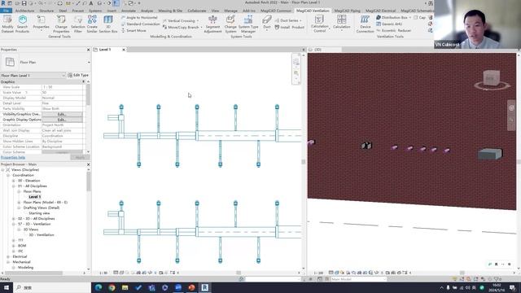Expand the Electrical node in Project Browser
The width and height of the screenshot is (521, 293).
pos(8,257)
